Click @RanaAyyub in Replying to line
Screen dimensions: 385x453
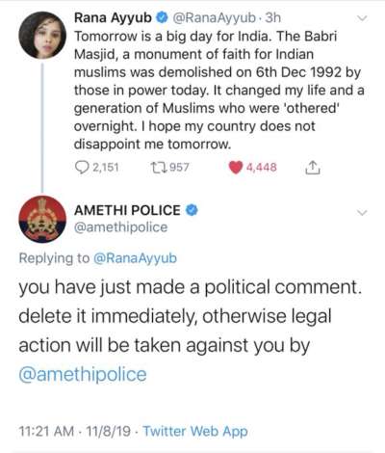(135, 258)
